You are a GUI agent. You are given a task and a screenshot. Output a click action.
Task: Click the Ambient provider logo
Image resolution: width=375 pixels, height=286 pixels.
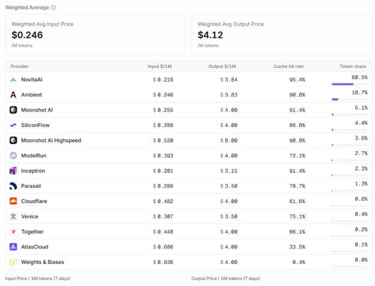pos(13,95)
